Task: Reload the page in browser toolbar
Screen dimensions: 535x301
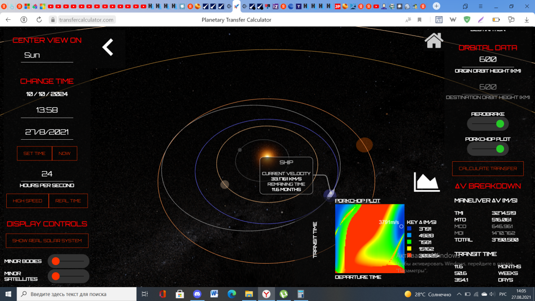Action: point(39,20)
